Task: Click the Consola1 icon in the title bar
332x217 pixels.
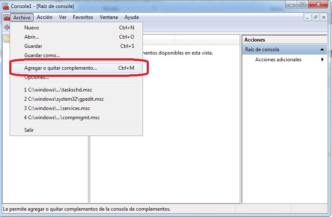Action: click(x=5, y=5)
